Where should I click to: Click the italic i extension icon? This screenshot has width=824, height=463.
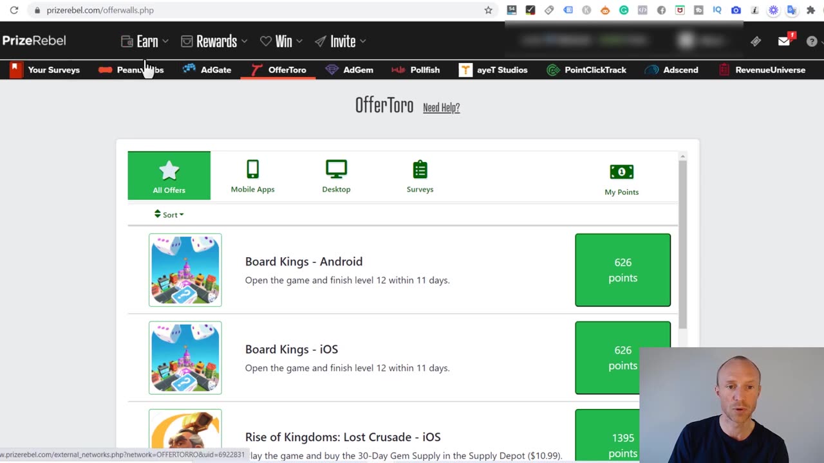754,10
